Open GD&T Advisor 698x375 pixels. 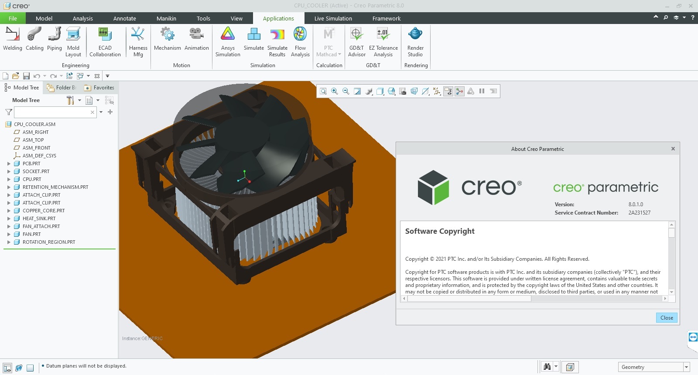[x=356, y=42]
